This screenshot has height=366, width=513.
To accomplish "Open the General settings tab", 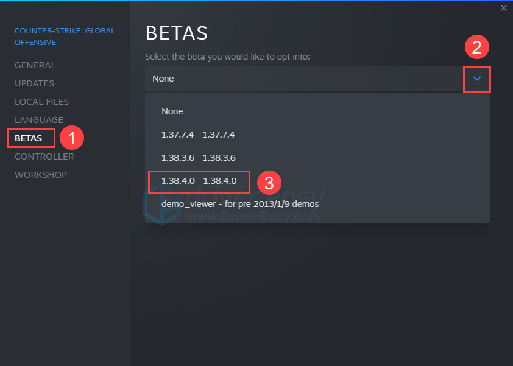I will [x=35, y=65].
